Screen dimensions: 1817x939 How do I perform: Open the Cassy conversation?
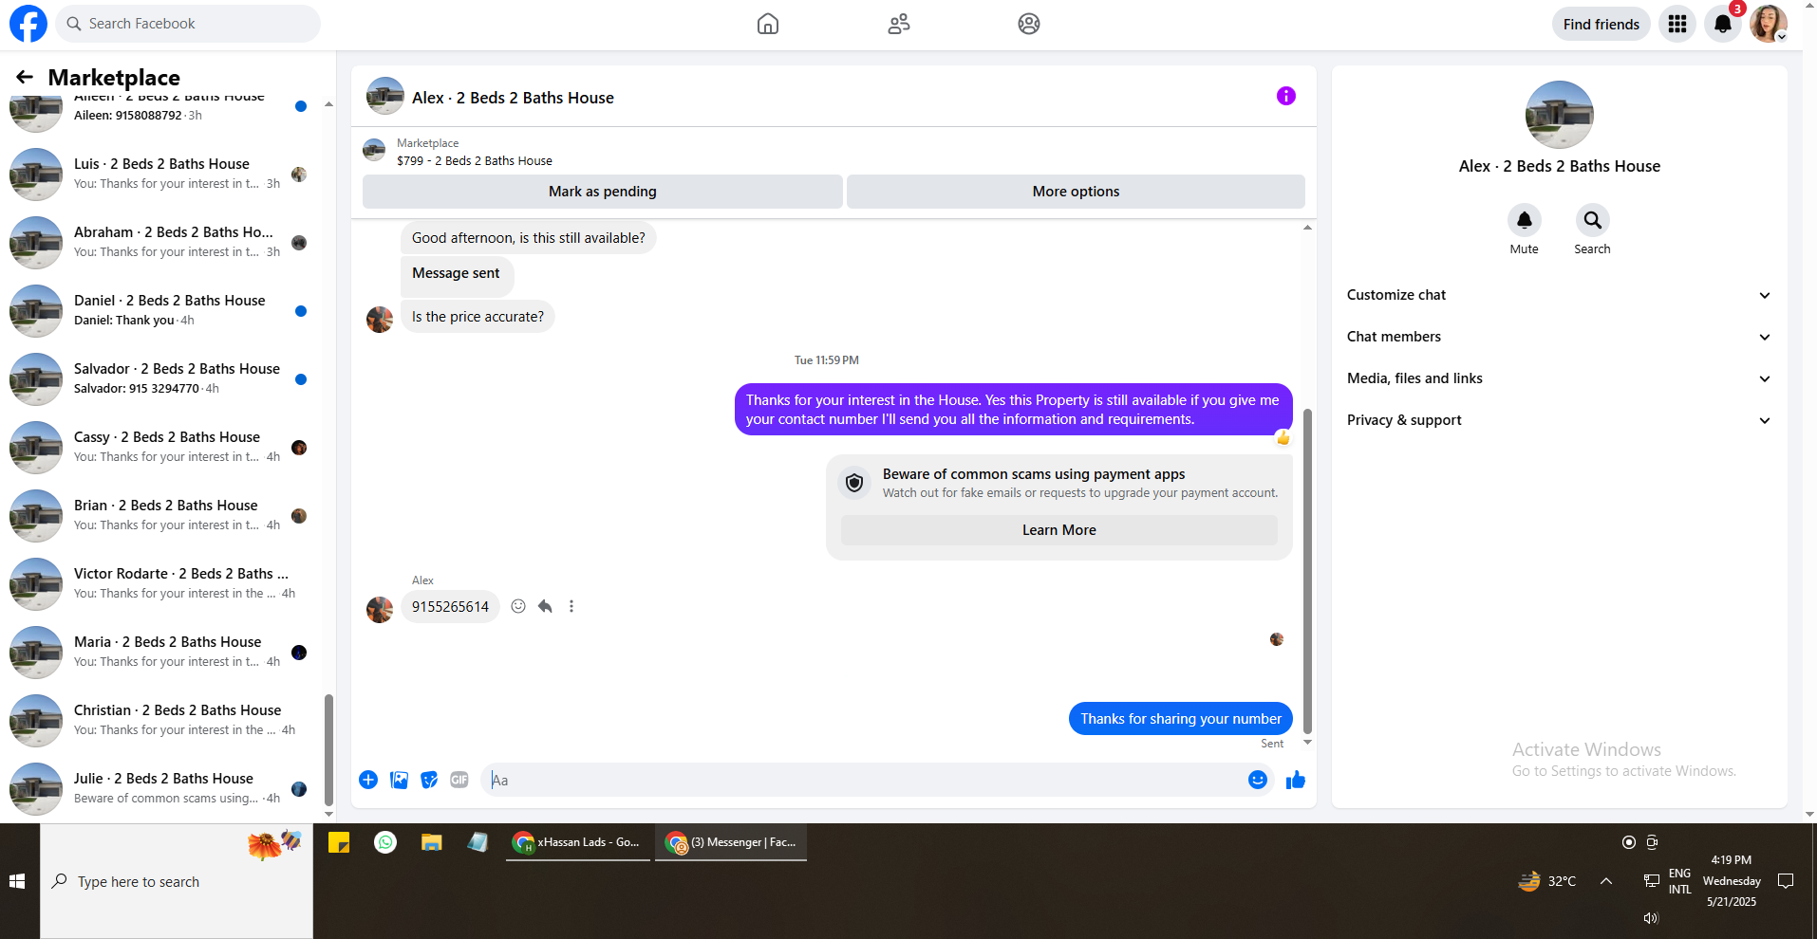pyautogui.click(x=161, y=448)
